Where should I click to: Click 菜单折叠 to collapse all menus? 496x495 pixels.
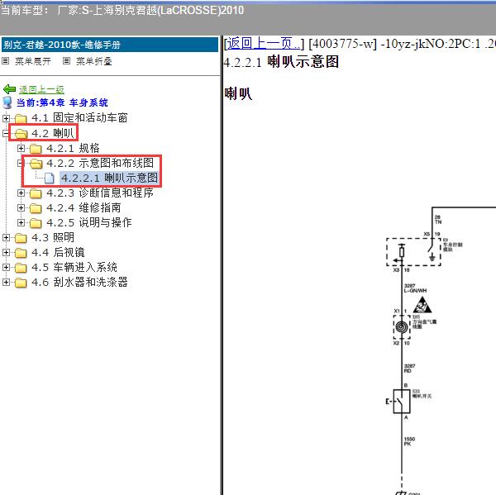(94, 61)
